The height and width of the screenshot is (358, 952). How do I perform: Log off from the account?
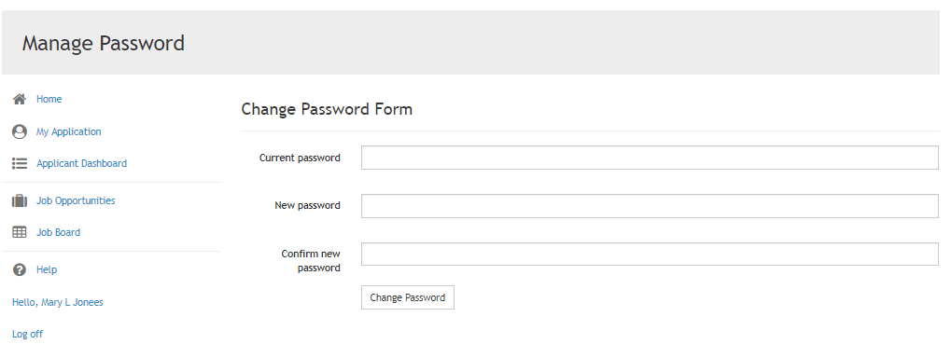coord(27,334)
